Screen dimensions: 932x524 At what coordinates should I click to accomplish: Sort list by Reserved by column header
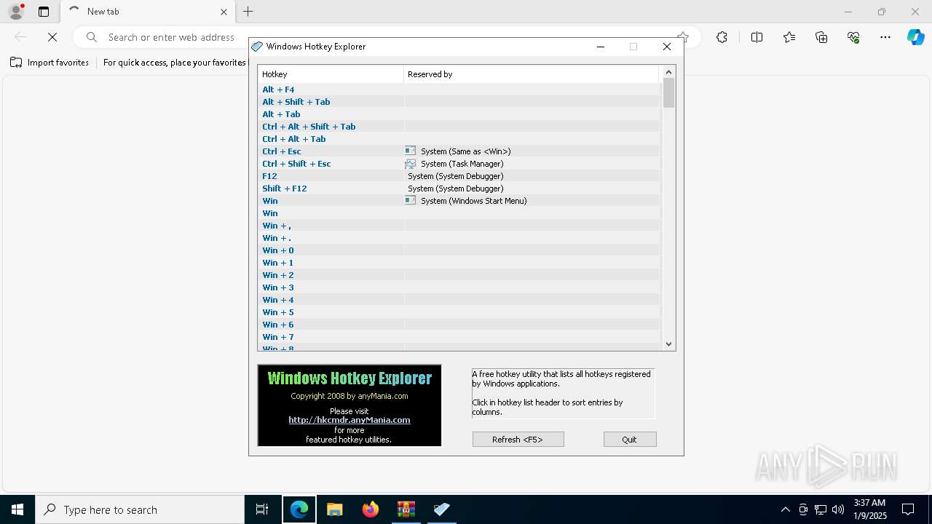coord(531,74)
